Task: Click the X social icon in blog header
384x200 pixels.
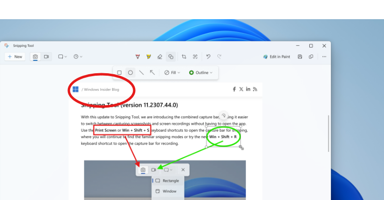Action: tap(241, 89)
